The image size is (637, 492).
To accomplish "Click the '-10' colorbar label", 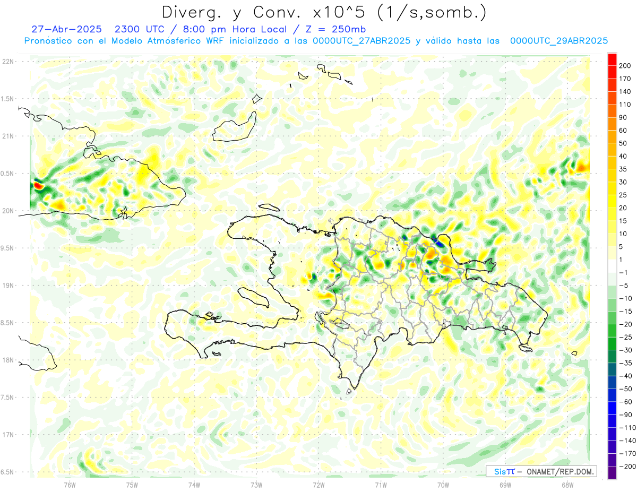I will click(627, 298).
